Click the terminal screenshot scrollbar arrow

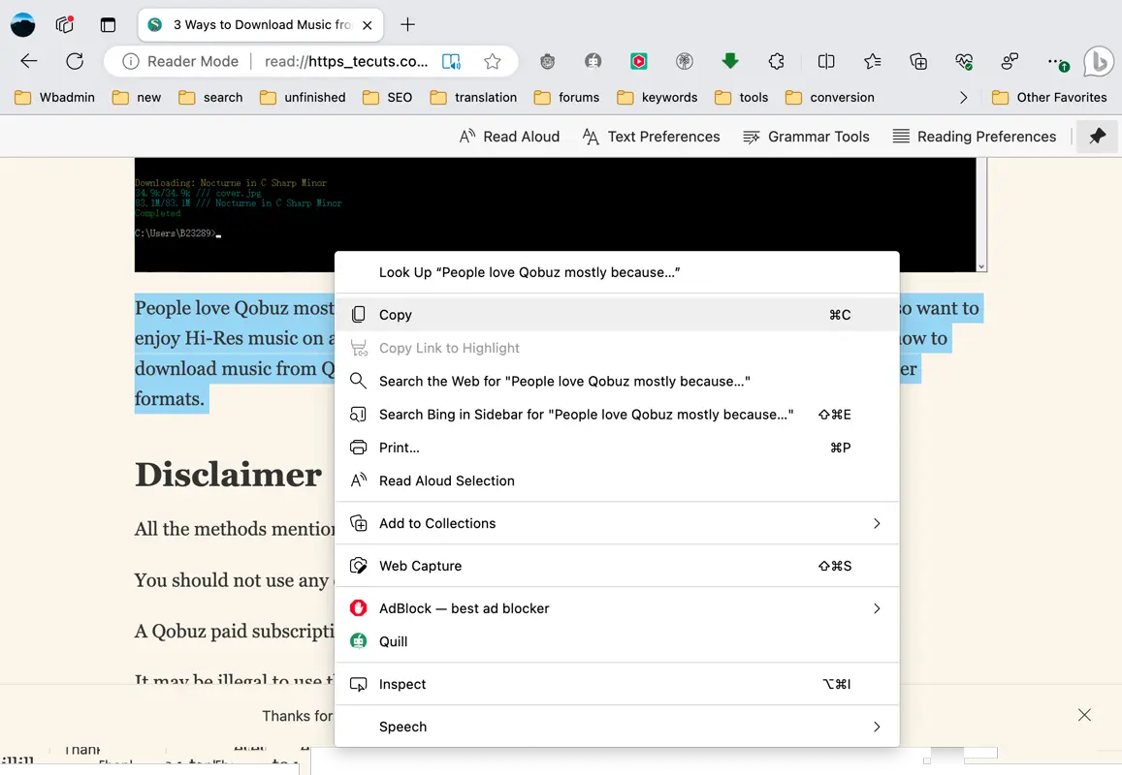coord(981,266)
